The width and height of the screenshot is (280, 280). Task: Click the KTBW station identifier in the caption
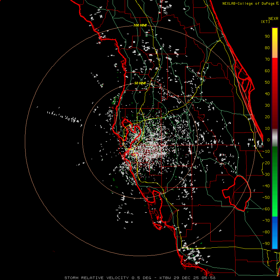(x=166, y=278)
